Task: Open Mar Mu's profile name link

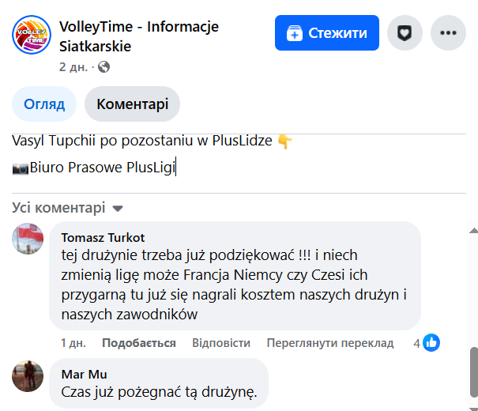Action: pyautogui.click(x=84, y=374)
